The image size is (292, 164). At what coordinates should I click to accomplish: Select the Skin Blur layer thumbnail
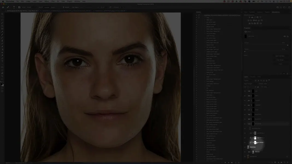click(x=253, y=152)
